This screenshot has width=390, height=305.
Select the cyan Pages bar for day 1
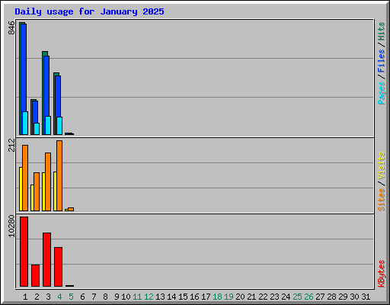(25, 123)
